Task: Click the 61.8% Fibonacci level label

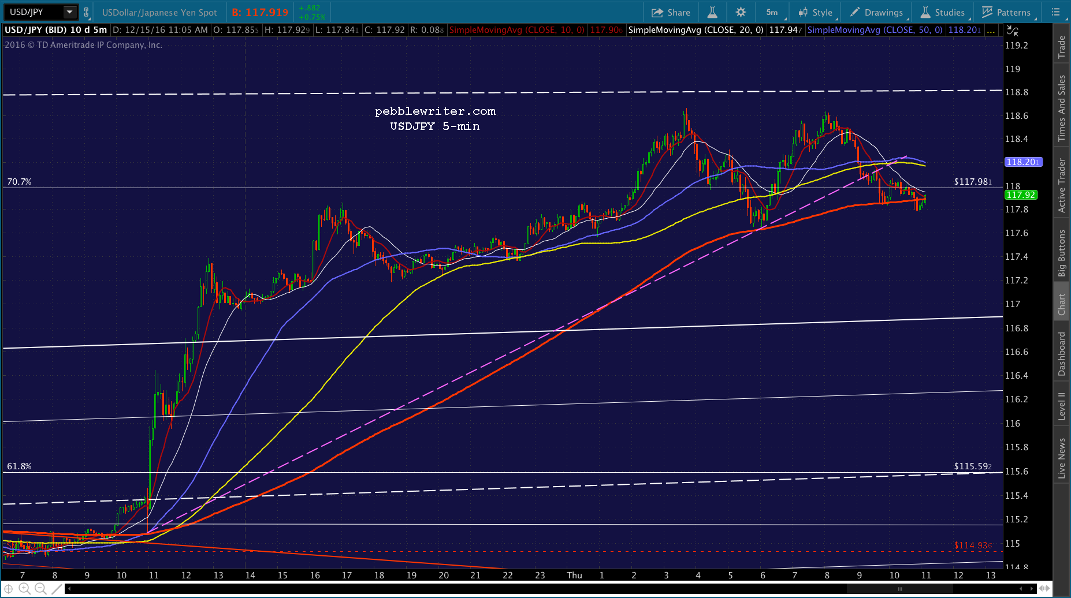Action: click(19, 466)
